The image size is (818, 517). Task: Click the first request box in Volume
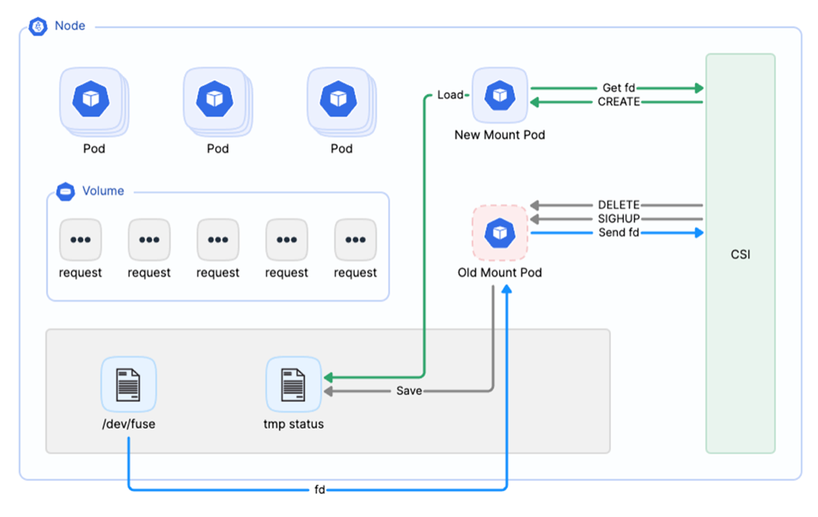[80, 240]
